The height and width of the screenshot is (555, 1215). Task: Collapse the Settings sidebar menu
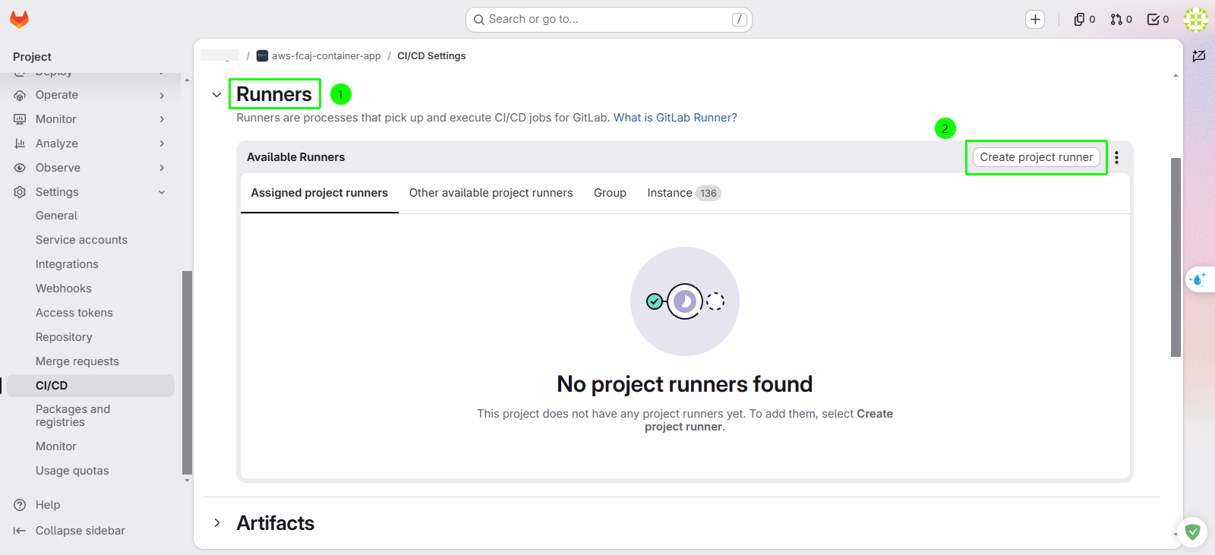coord(90,192)
